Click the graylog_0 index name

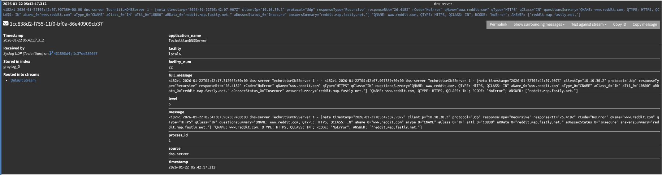tap(12, 67)
